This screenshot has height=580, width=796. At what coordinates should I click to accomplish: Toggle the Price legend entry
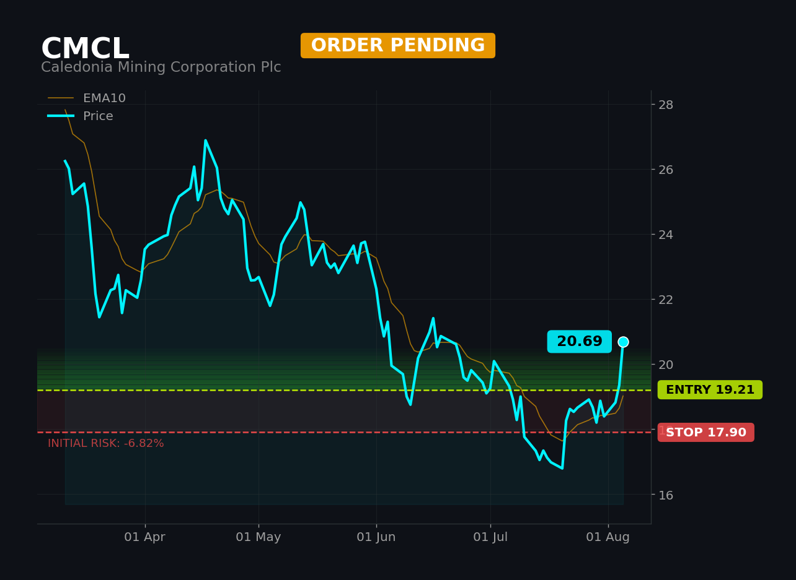[x=81, y=116]
